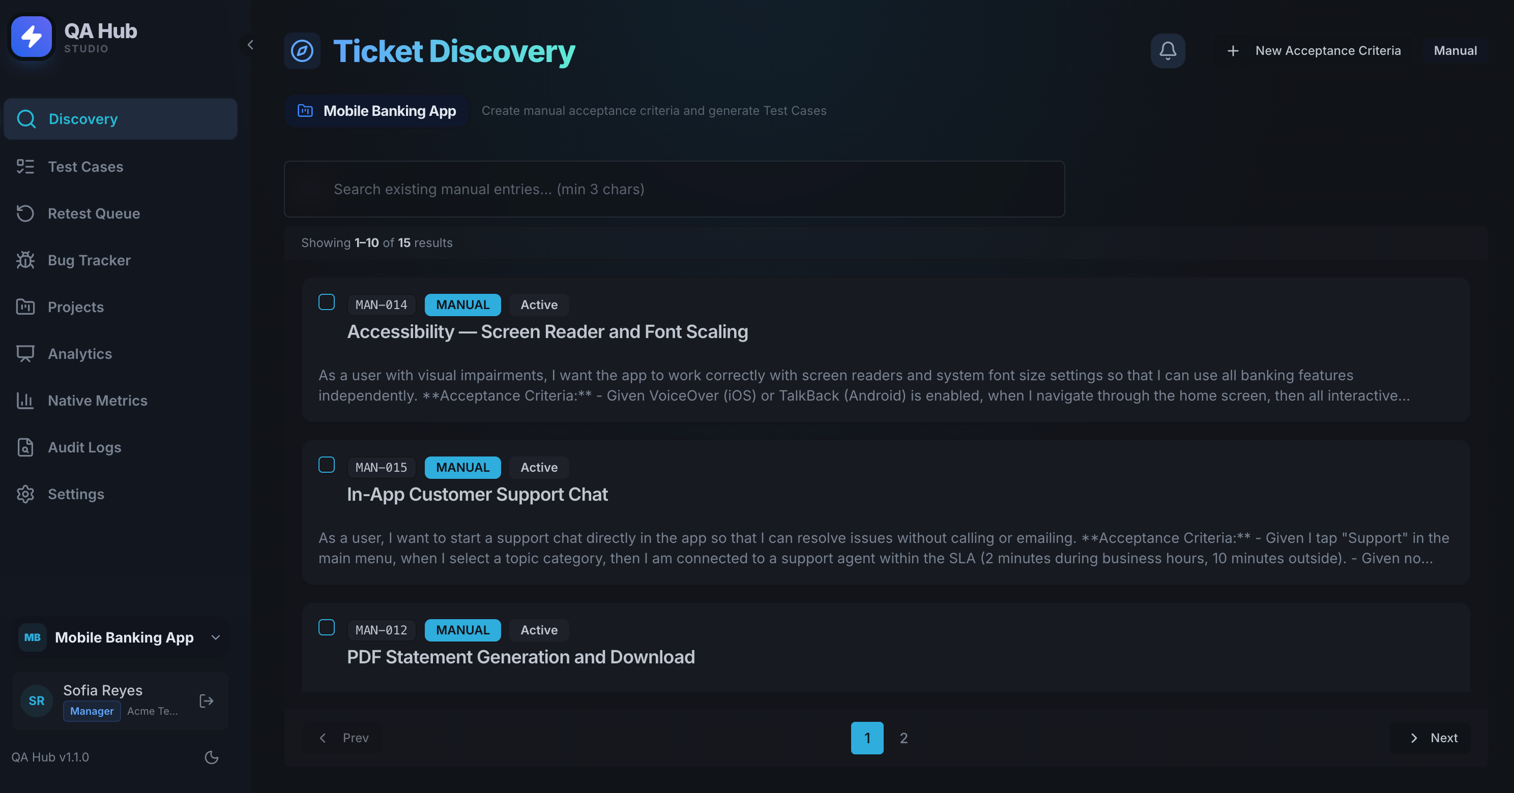The width and height of the screenshot is (1514, 793).
Task: Click the Audit Logs document icon
Action: pyautogui.click(x=25, y=447)
